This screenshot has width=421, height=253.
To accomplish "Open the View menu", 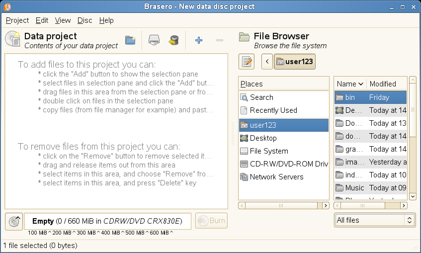I will tap(63, 20).
